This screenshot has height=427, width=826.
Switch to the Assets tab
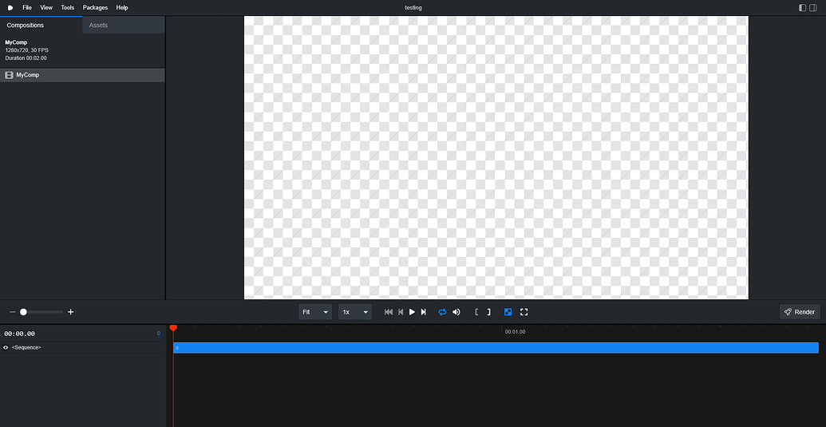[x=124, y=26]
